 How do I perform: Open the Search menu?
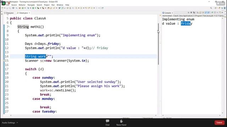coord(39,5)
